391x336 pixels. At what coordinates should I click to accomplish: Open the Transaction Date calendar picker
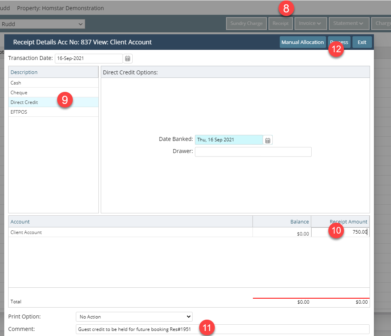(128, 59)
